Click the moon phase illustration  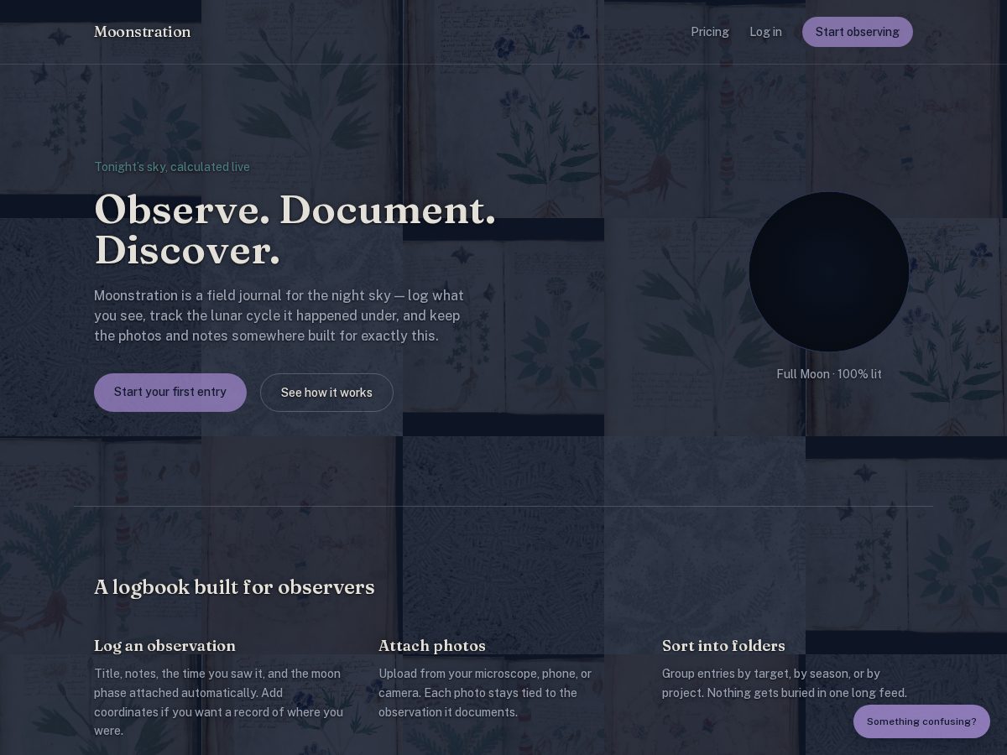pyautogui.click(x=829, y=272)
